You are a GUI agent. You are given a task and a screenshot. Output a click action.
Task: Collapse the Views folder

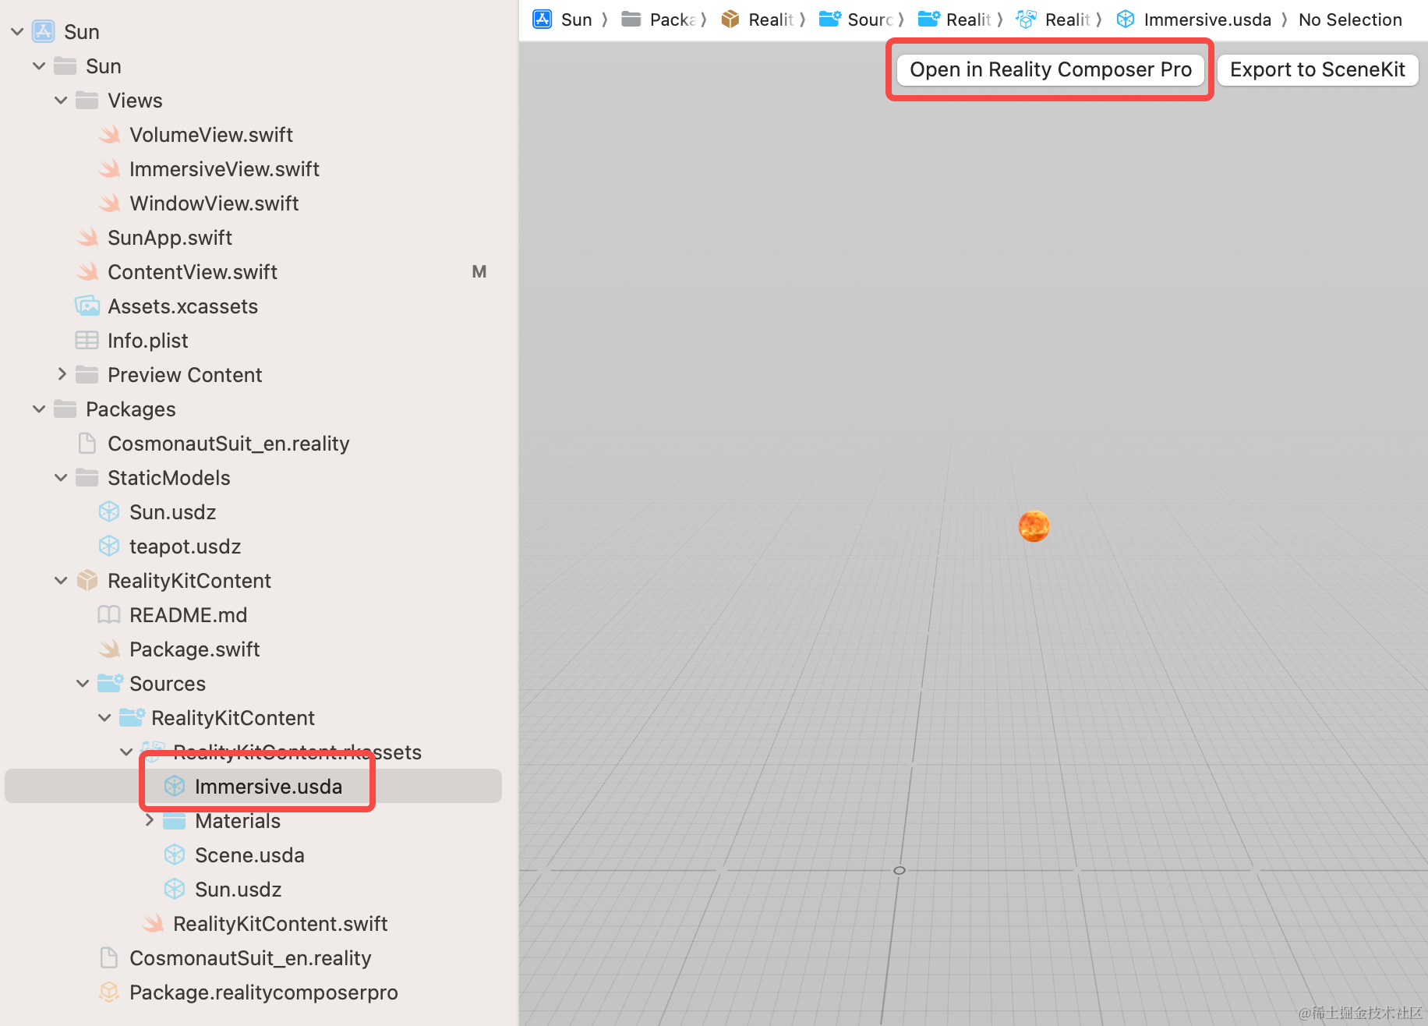coord(61,101)
